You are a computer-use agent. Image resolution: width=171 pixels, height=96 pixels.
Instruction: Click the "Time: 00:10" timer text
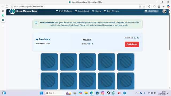coord(87,44)
